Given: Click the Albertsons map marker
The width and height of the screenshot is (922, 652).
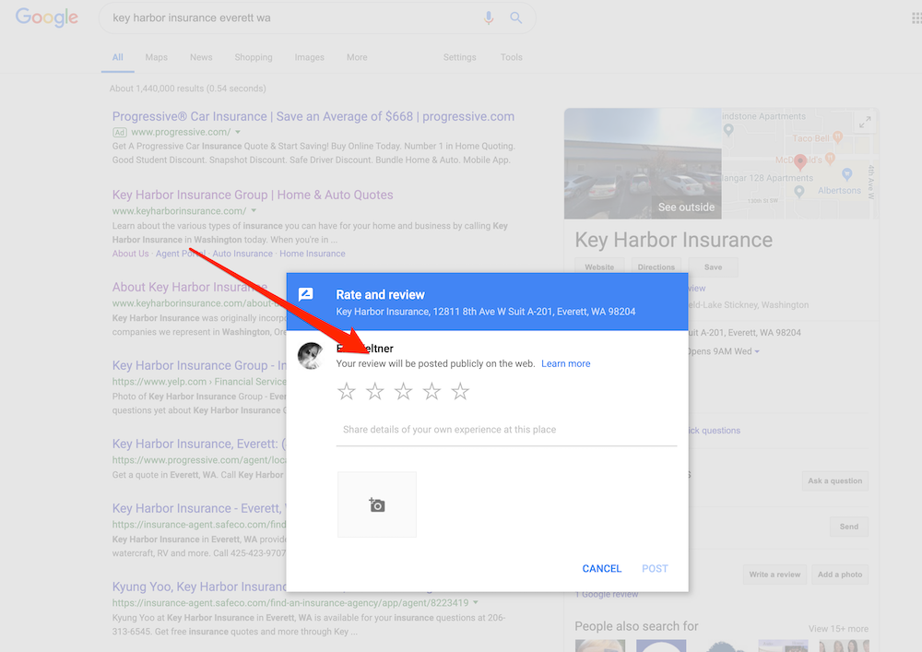Looking at the screenshot, I should [846, 174].
